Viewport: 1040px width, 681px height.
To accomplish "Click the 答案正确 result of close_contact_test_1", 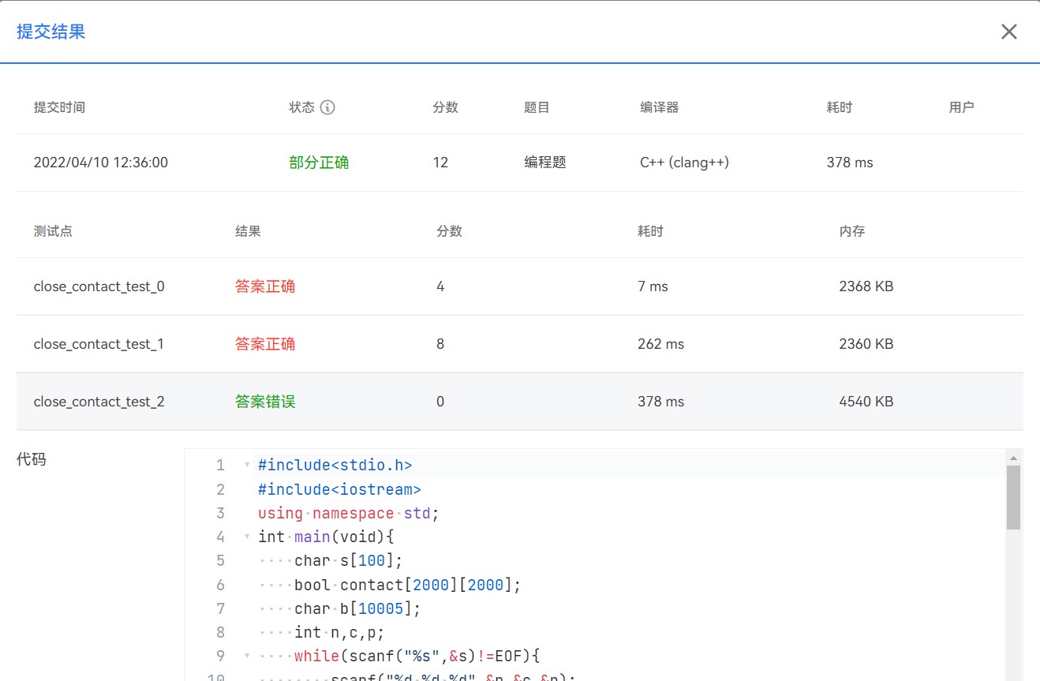I will click(x=265, y=343).
